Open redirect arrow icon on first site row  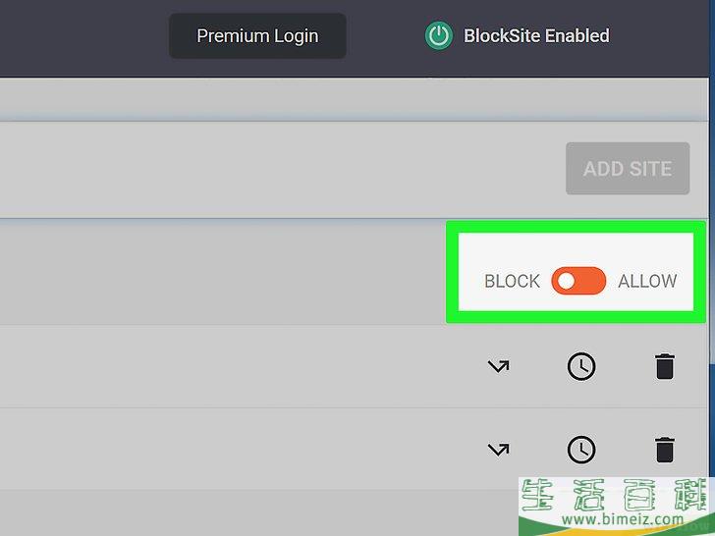tap(498, 366)
